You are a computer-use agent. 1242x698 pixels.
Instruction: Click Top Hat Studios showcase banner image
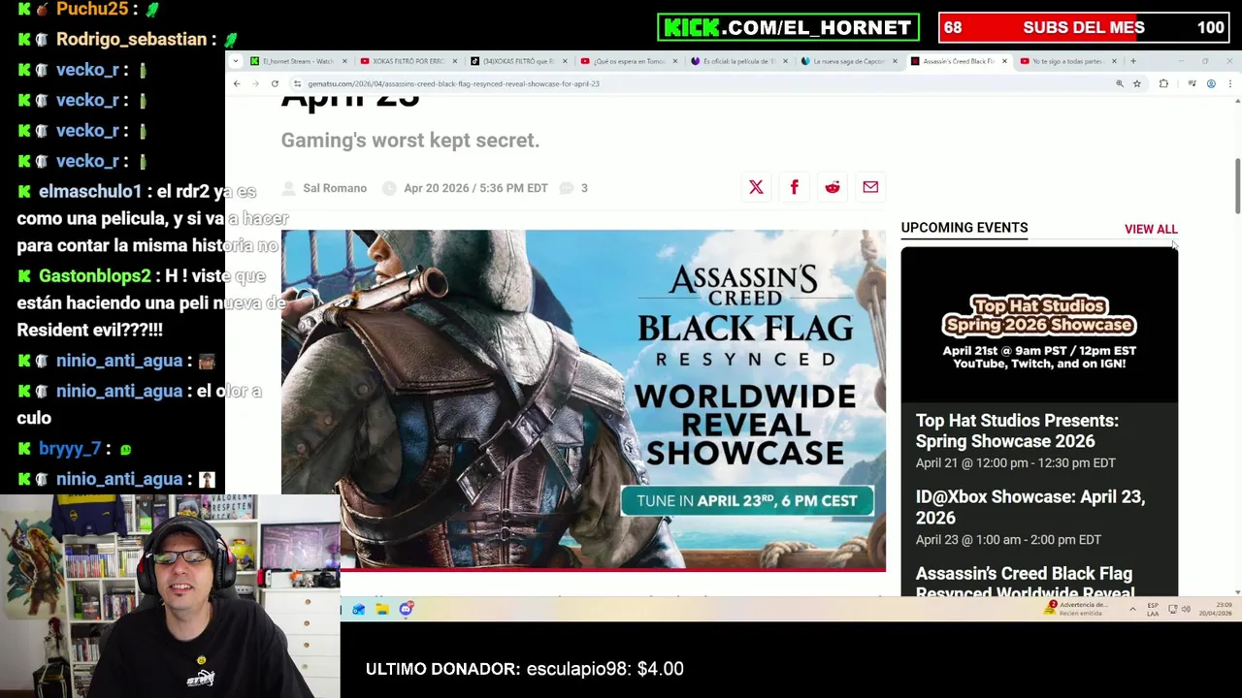click(x=1039, y=325)
